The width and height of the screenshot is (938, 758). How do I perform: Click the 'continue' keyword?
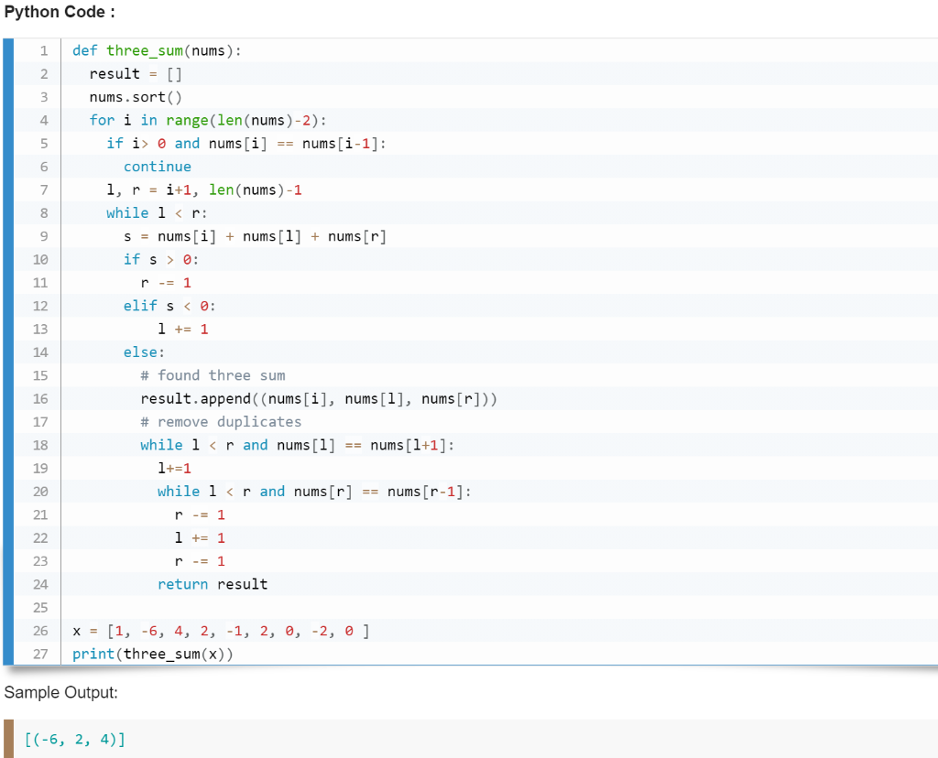tap(158, 167)
